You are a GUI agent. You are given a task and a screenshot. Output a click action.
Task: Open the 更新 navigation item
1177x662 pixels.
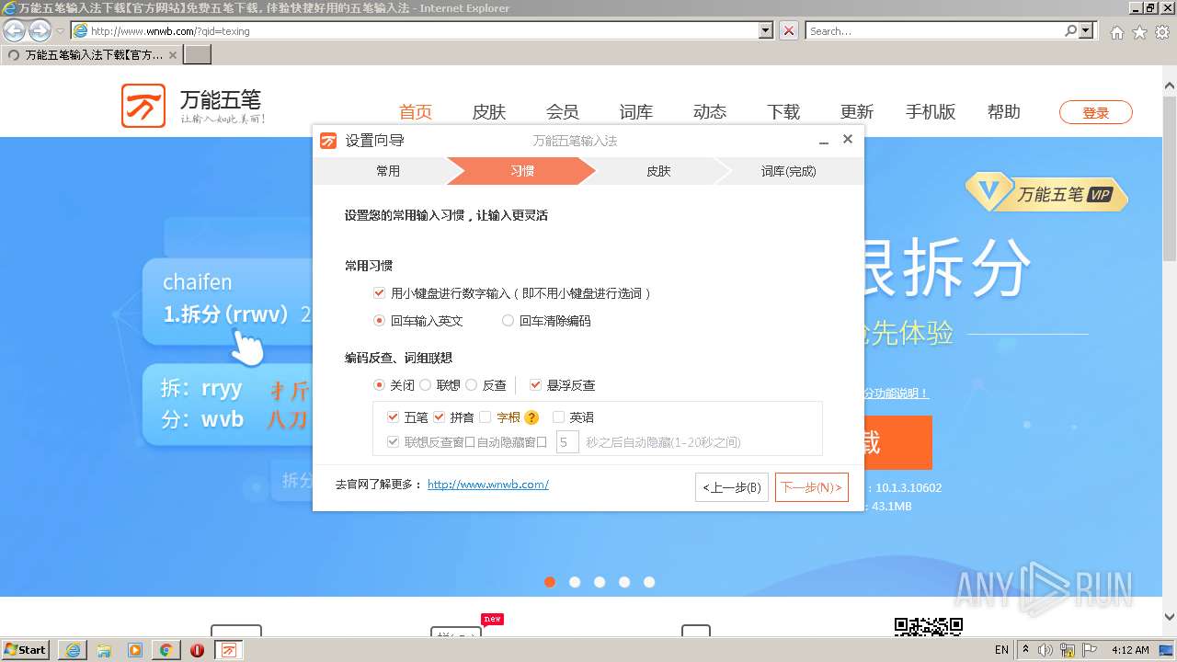pos(856,112)
